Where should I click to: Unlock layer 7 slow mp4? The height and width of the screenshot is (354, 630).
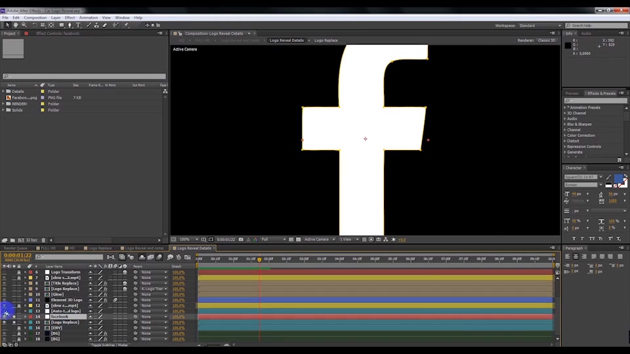pos(19,278)
